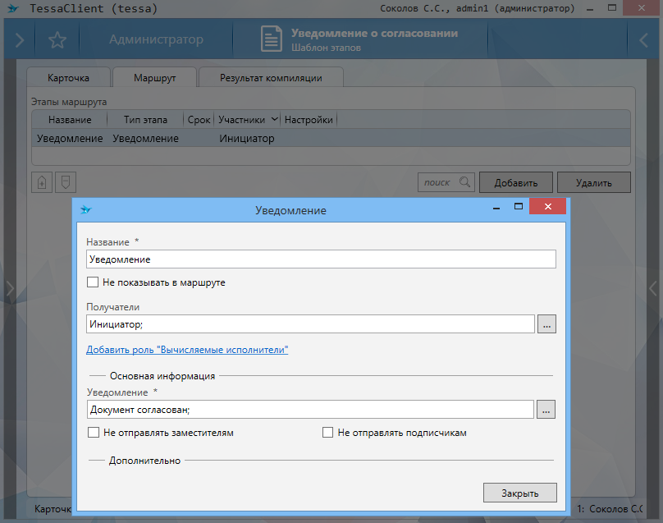
Task: Open the Получатели selection ellipsis button
Action: pyautogui.click(x=547, y=324)
